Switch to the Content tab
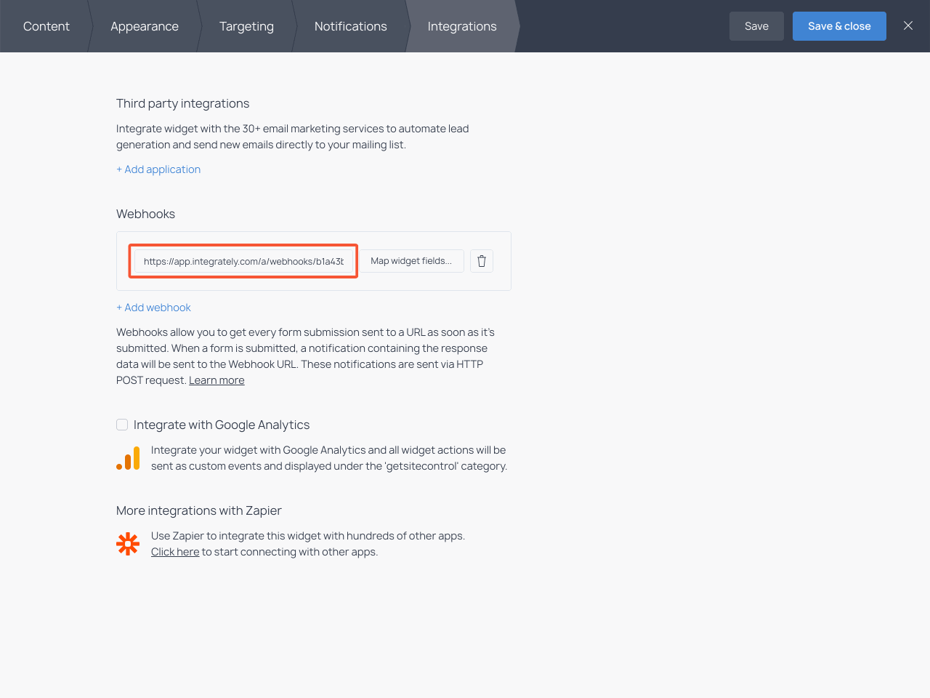The image size is (930, 698). click(46, 26)
